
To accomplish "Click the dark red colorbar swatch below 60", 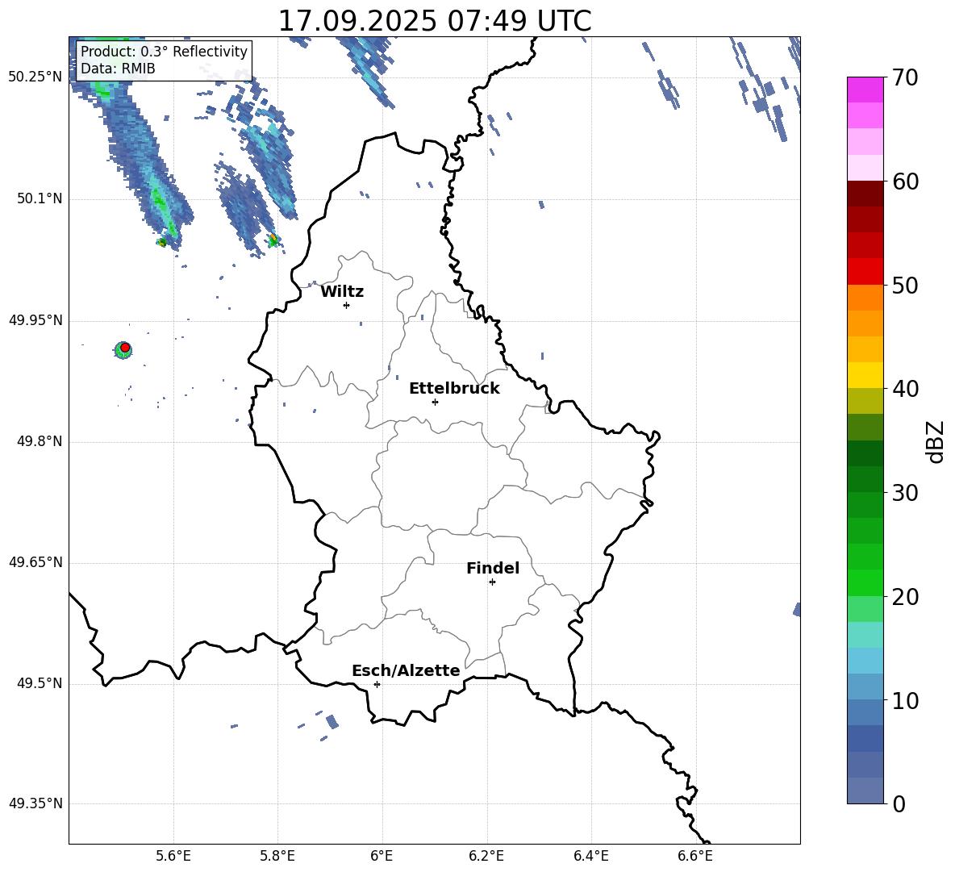I will click(x=865, y=194).
